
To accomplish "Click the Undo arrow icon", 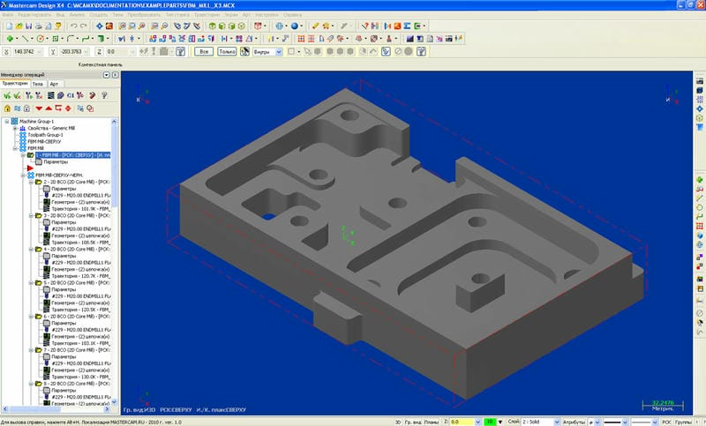I will (x=73, y=26).
